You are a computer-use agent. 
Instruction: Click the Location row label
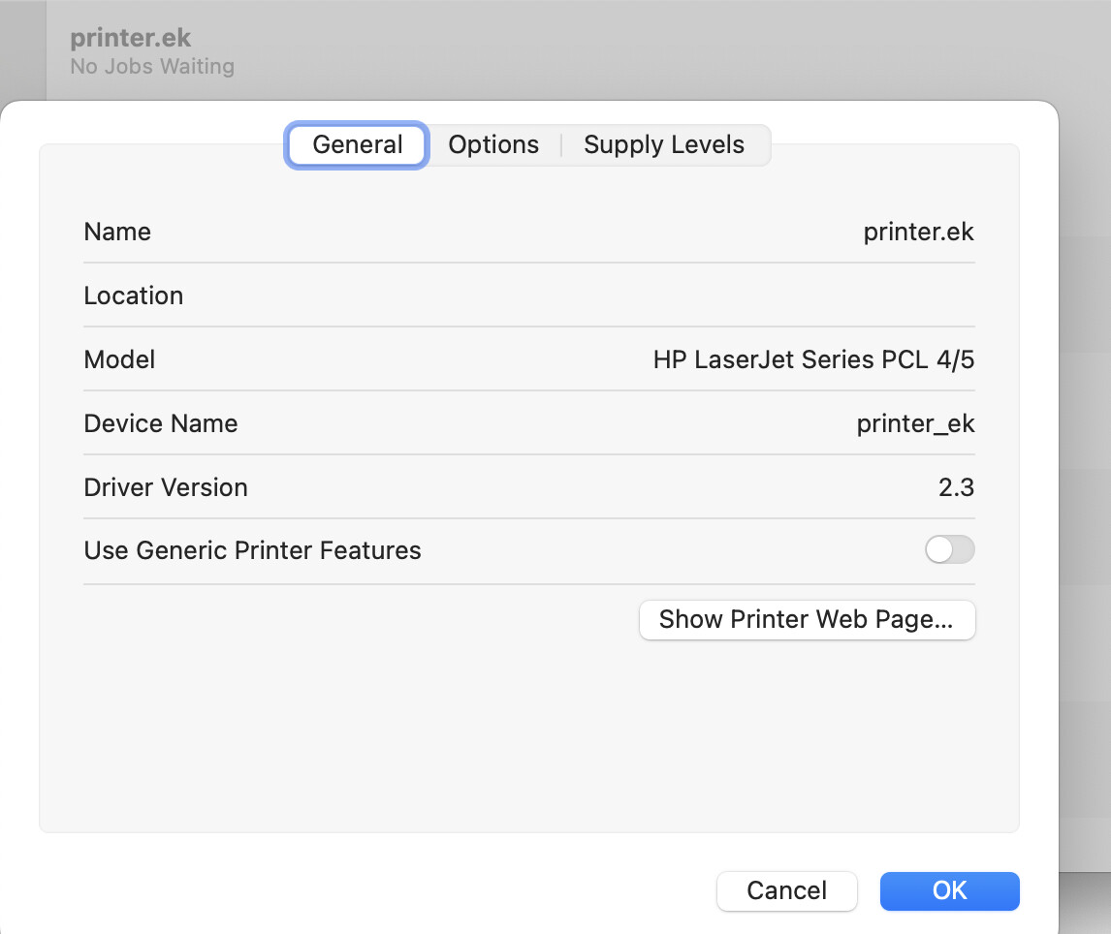pyautogui.click(x=134, y=296)
